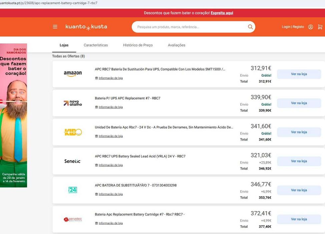Image resolution: width=325 pixels, height=234 pixels.
Task: Click the Amazon store logo
Action: tap(73, 74)
